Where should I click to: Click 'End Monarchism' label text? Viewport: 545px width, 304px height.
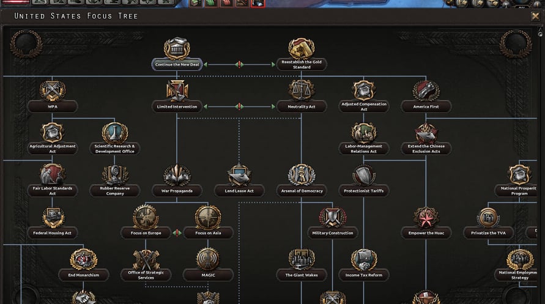point(83,275)
